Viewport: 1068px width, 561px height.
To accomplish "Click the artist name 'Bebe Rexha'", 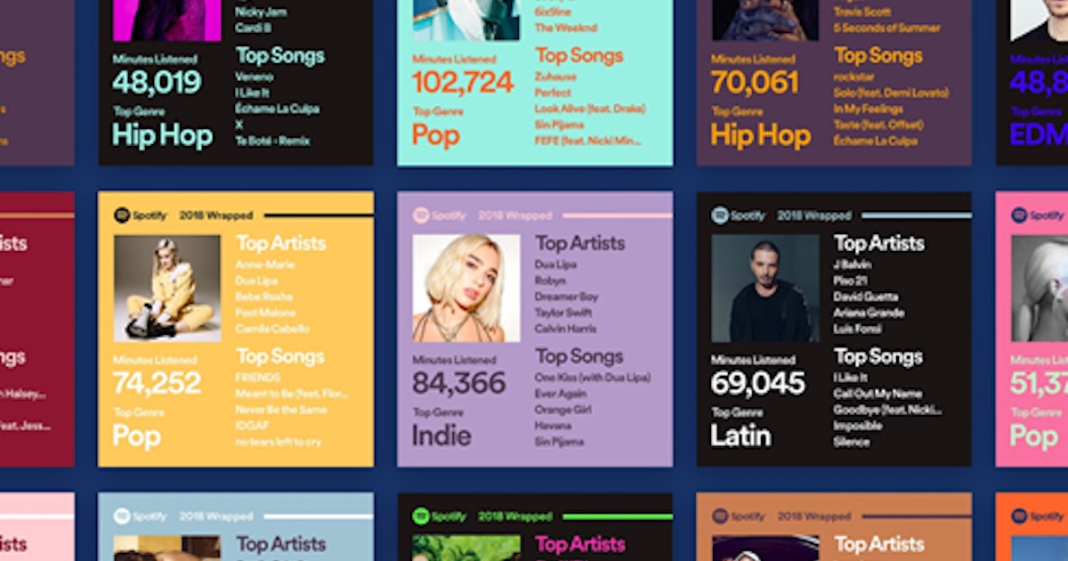I will 264,297.
